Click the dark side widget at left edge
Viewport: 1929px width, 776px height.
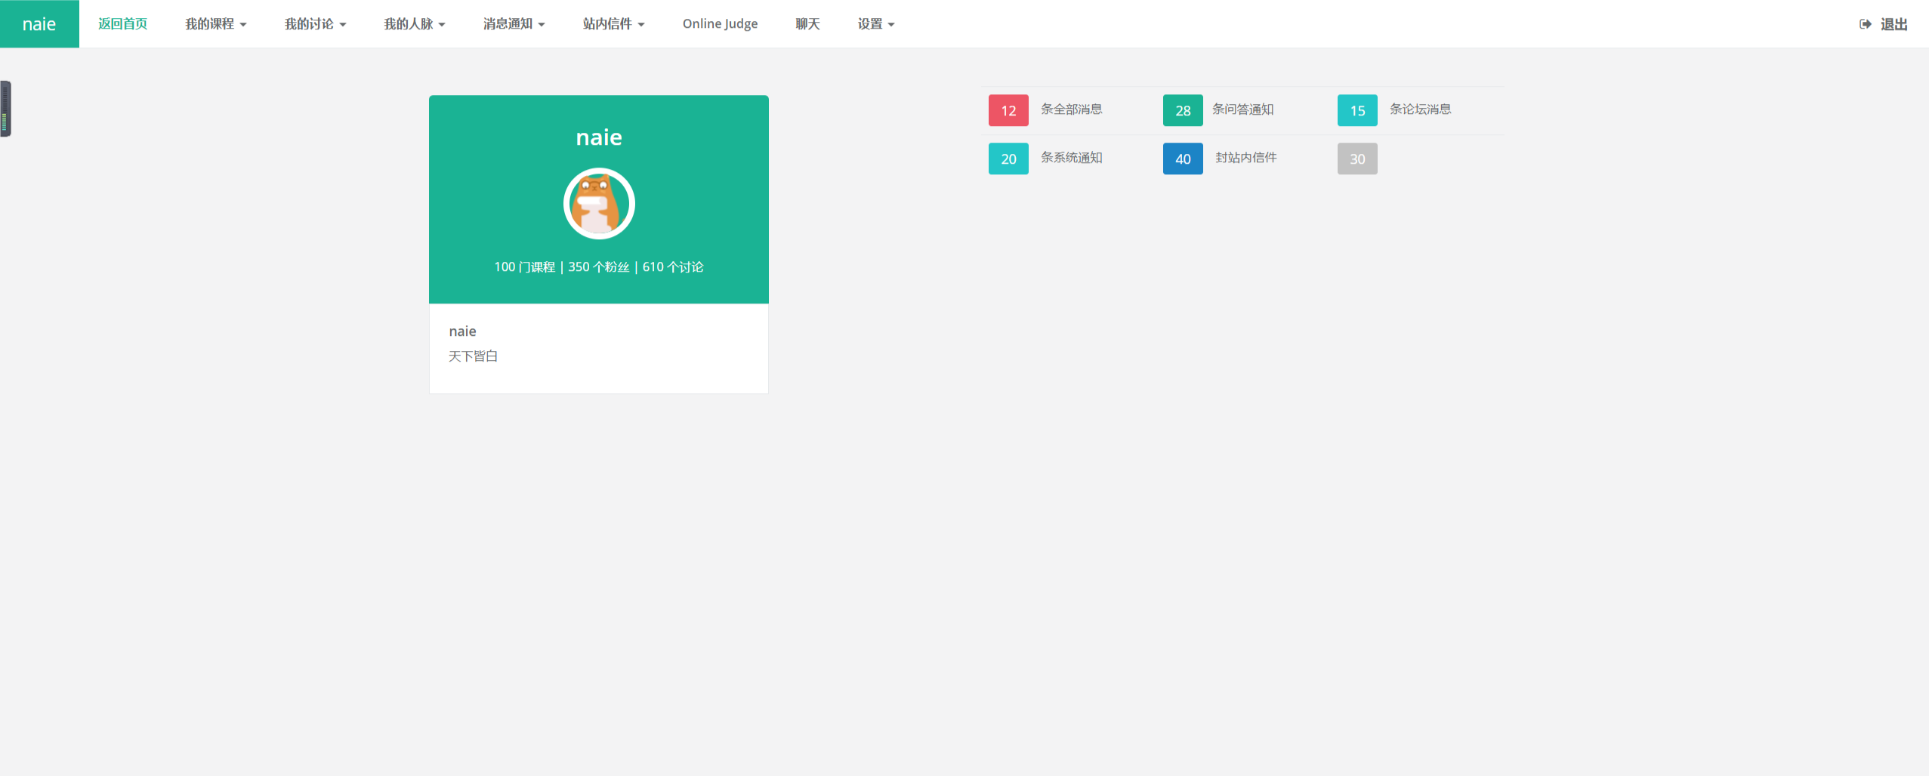click(x=5, y=109)
